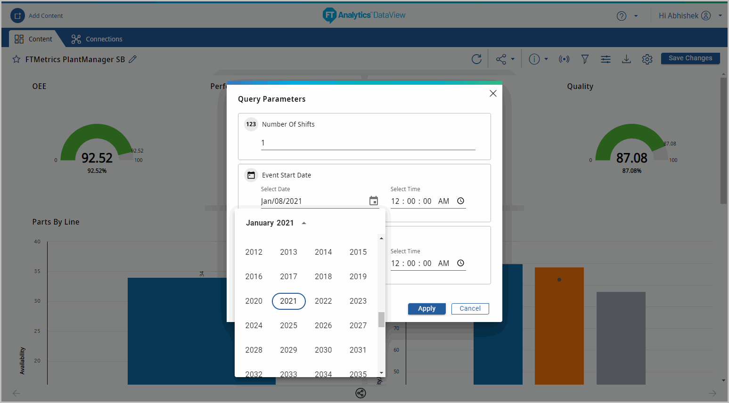Select year 2015
The height and width of the screenshot is (403, 729).
(358, 252)
